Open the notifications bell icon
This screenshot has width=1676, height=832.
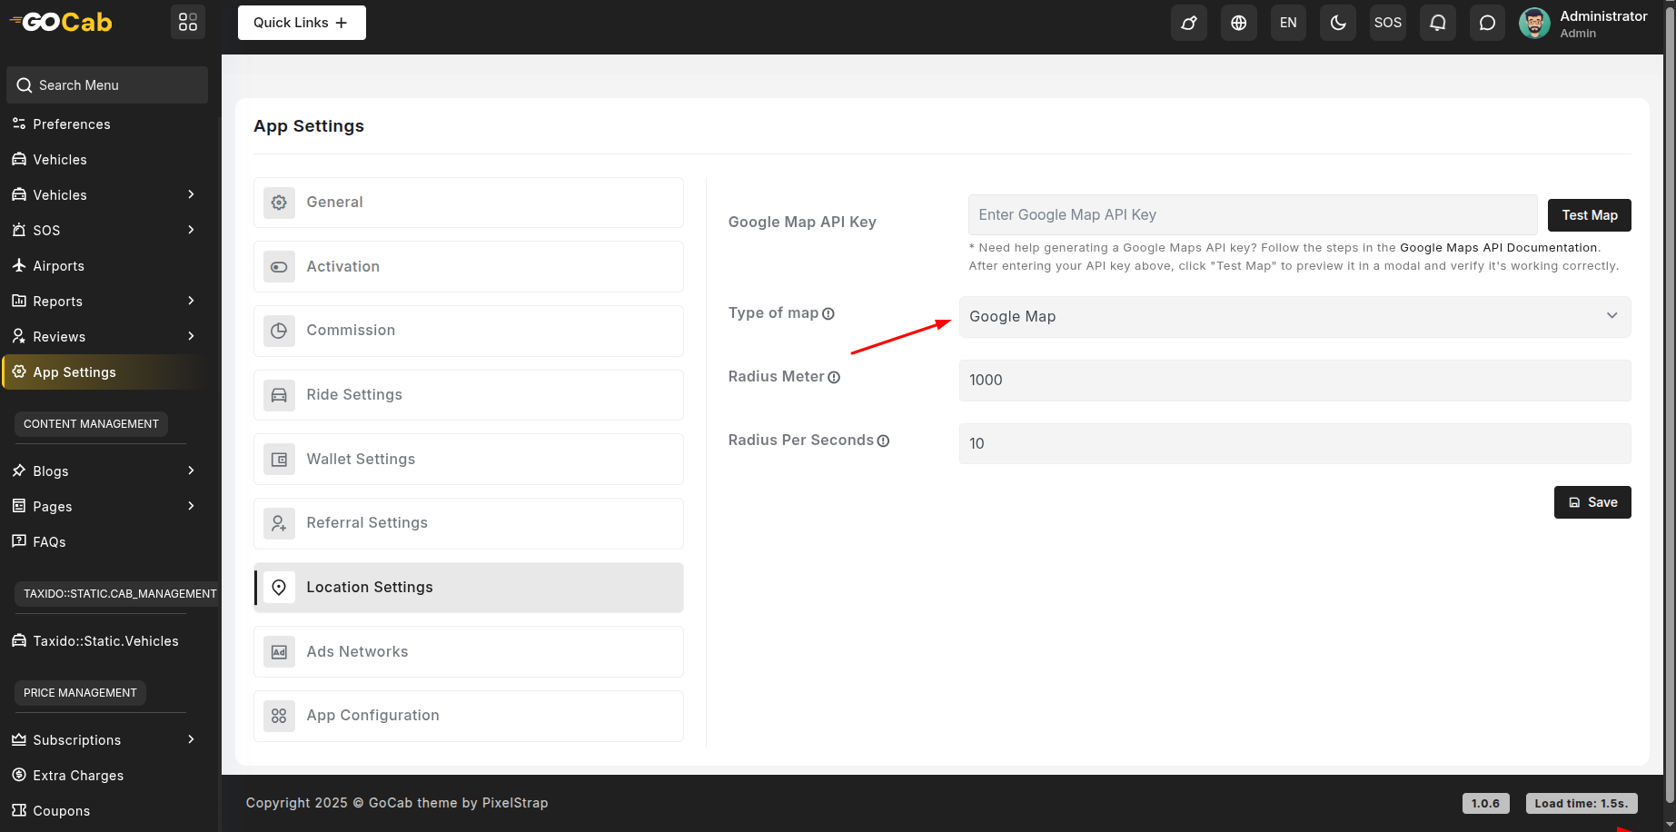click(x=1437, y=23)
